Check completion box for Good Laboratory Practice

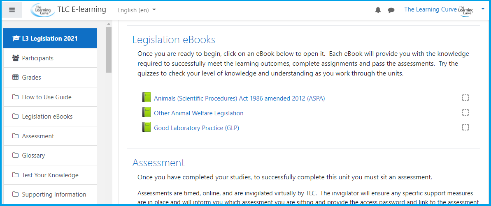465,127
